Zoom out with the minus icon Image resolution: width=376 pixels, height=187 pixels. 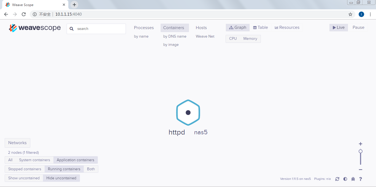361,170
